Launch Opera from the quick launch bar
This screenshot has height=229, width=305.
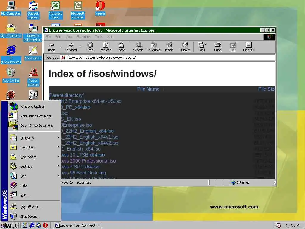pos(45,225)
